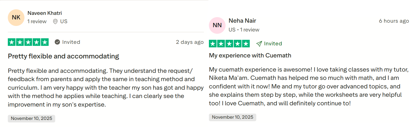Click the gray "Invited" label on Naveen's review

pyautogui.click(x=71, y=42)
